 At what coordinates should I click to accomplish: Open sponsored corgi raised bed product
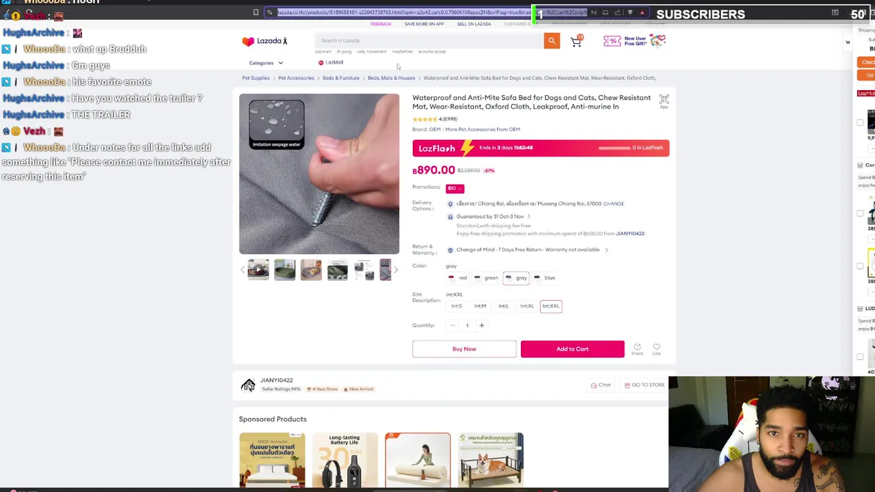point(491,460)
